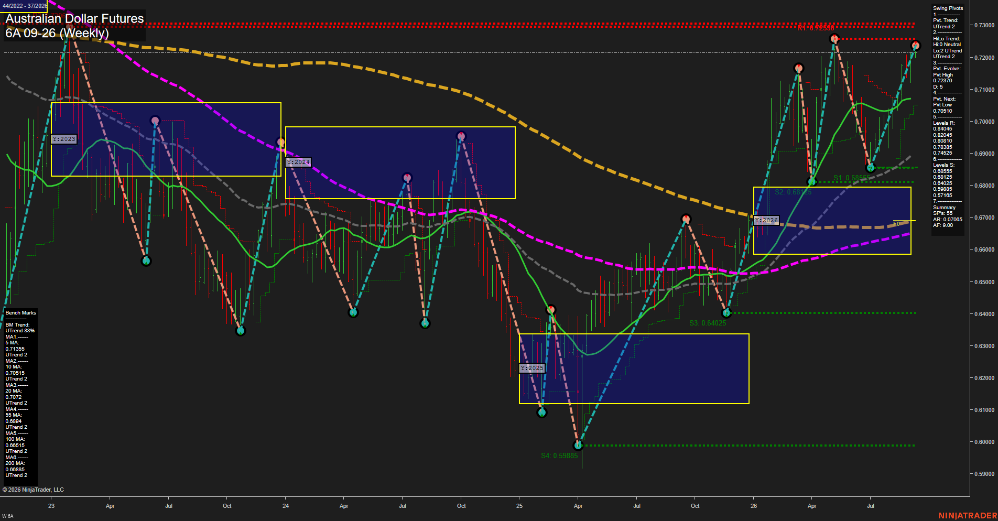Click the 6A 09-26 (Weekly) contract label
Image resolution: width=998 pixels, height=521 pixels.
coord(57,33)
